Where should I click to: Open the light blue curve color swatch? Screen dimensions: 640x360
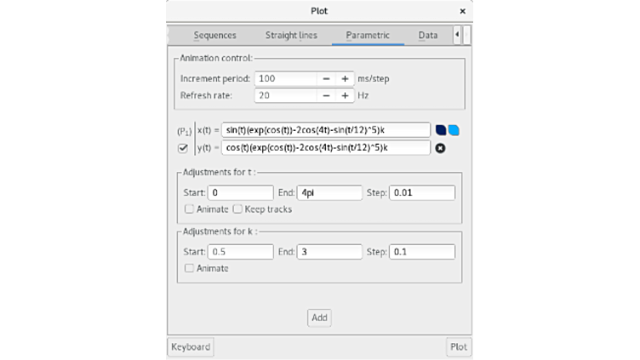pos(453,130)
